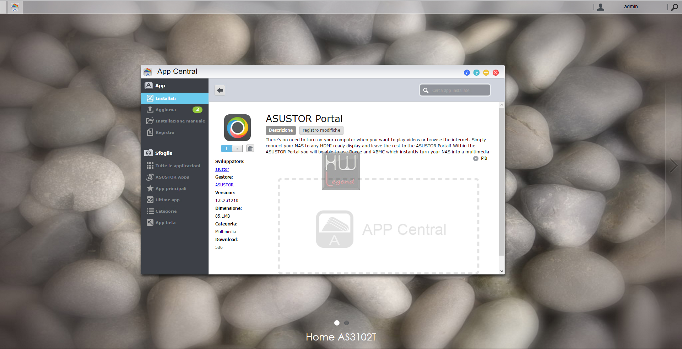Click the download count 536
This screenshot has height=349, width=682.
point(219,247)
